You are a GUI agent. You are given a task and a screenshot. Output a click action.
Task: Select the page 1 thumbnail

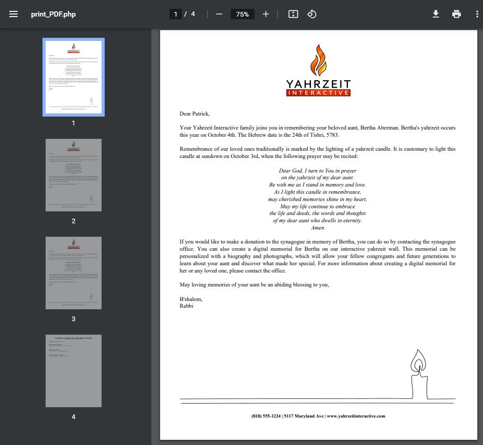tap(73, 77)
